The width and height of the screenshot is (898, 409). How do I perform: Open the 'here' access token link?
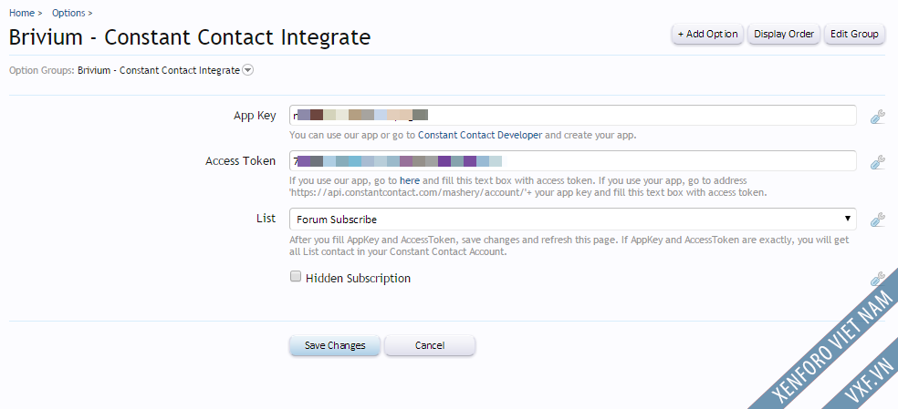pyautogui.click(x=410, y=180)
